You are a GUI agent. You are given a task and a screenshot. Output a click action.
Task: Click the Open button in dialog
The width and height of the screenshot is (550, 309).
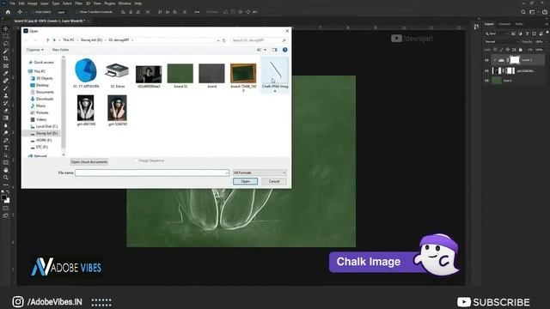pyautogui.click(x=245, y=181)
